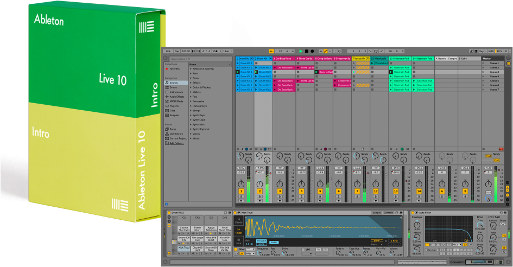Toggle track 1 activator button
The height and width of the screenshot is (267, 513).
pos(241,192)
